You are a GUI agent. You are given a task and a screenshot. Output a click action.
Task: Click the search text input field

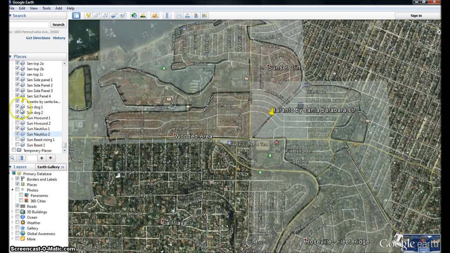point(29,25)
